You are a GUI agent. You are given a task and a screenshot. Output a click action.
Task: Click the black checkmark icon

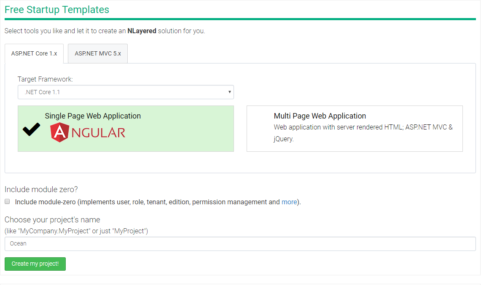tap(31, 129)
